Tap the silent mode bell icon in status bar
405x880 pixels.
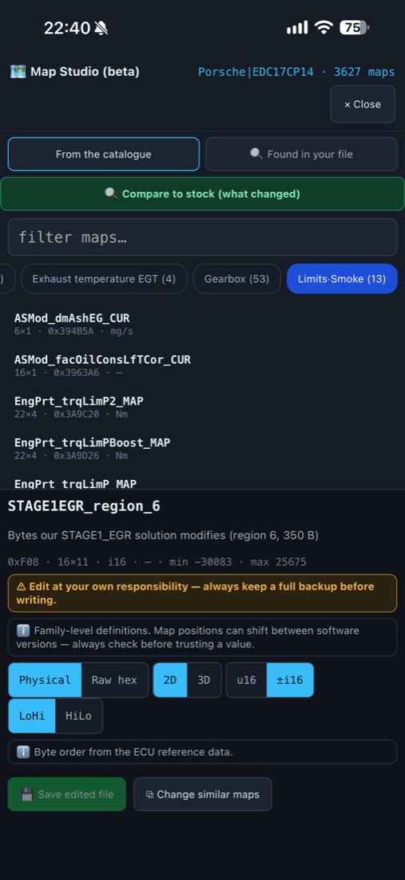101,27
